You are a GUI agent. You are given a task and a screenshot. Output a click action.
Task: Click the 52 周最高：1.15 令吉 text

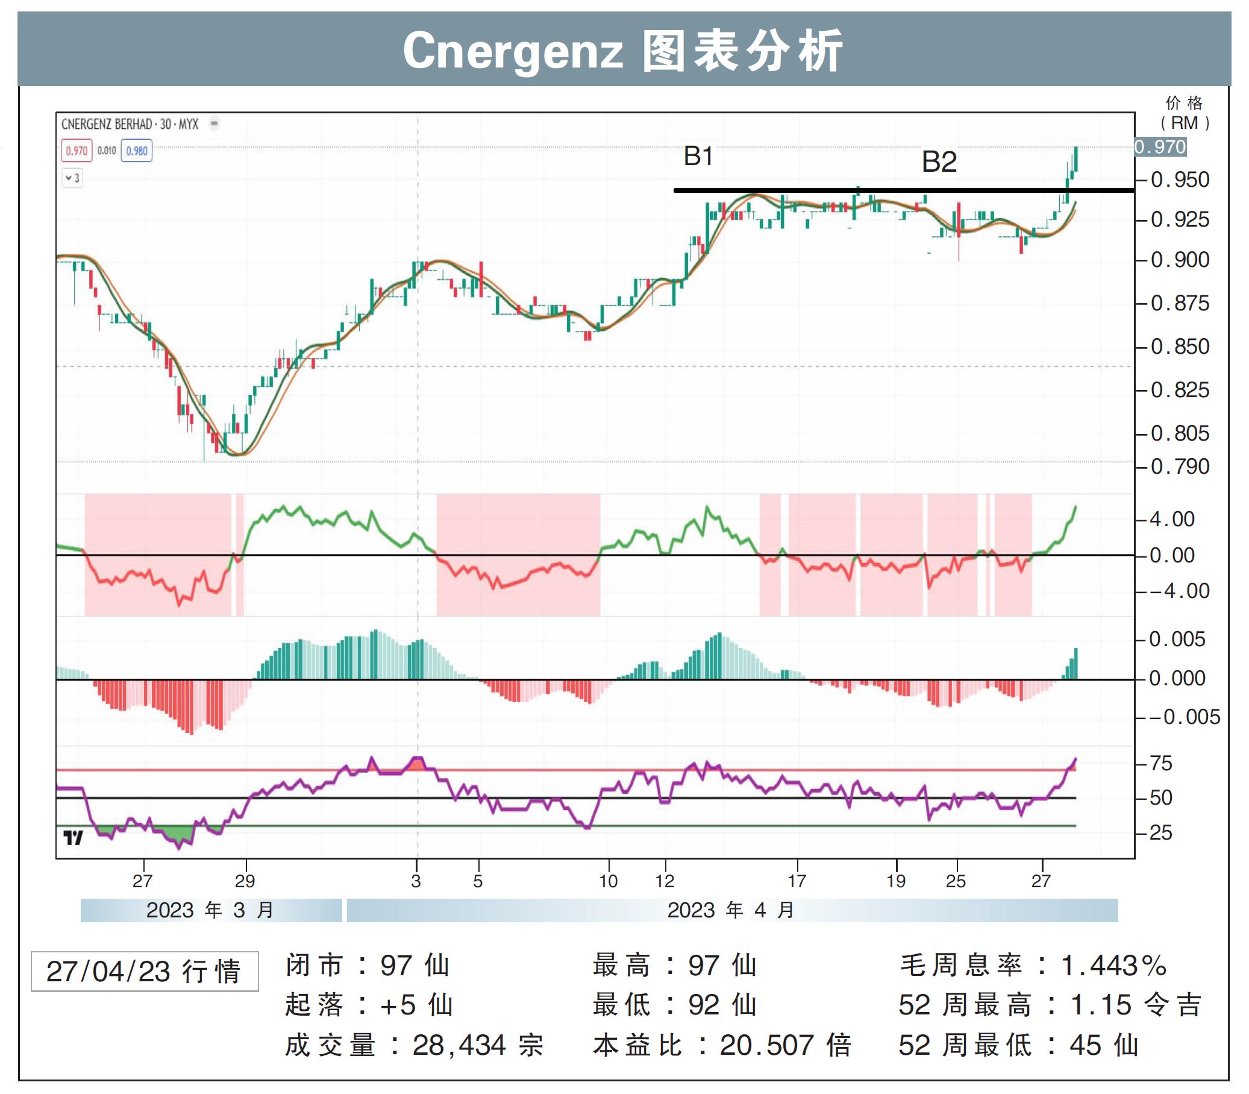[x=1051, y=1005]
